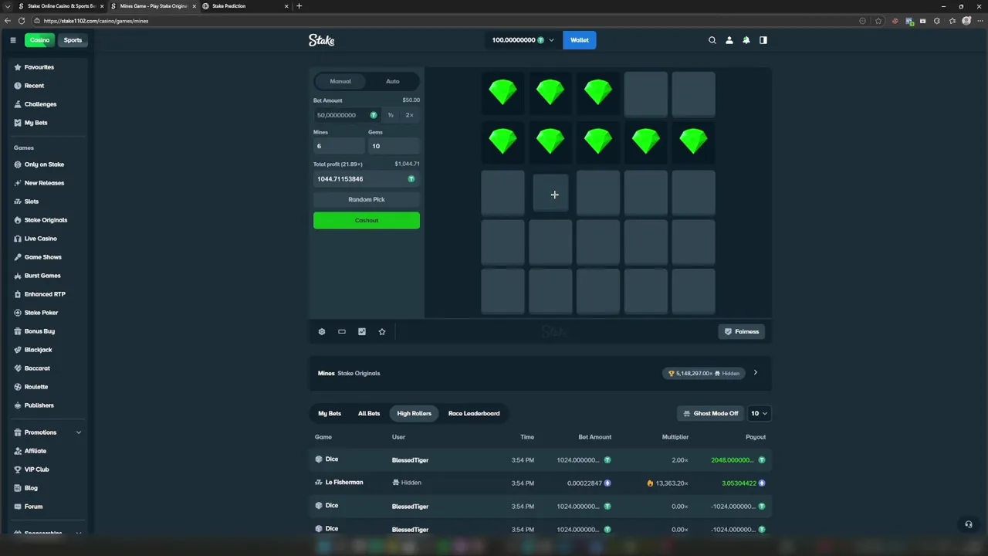Image resolution: width=988 pixels, height=556 pixels.
Task: Favourite the Mines game with star
Action: (x=382, y=331)
